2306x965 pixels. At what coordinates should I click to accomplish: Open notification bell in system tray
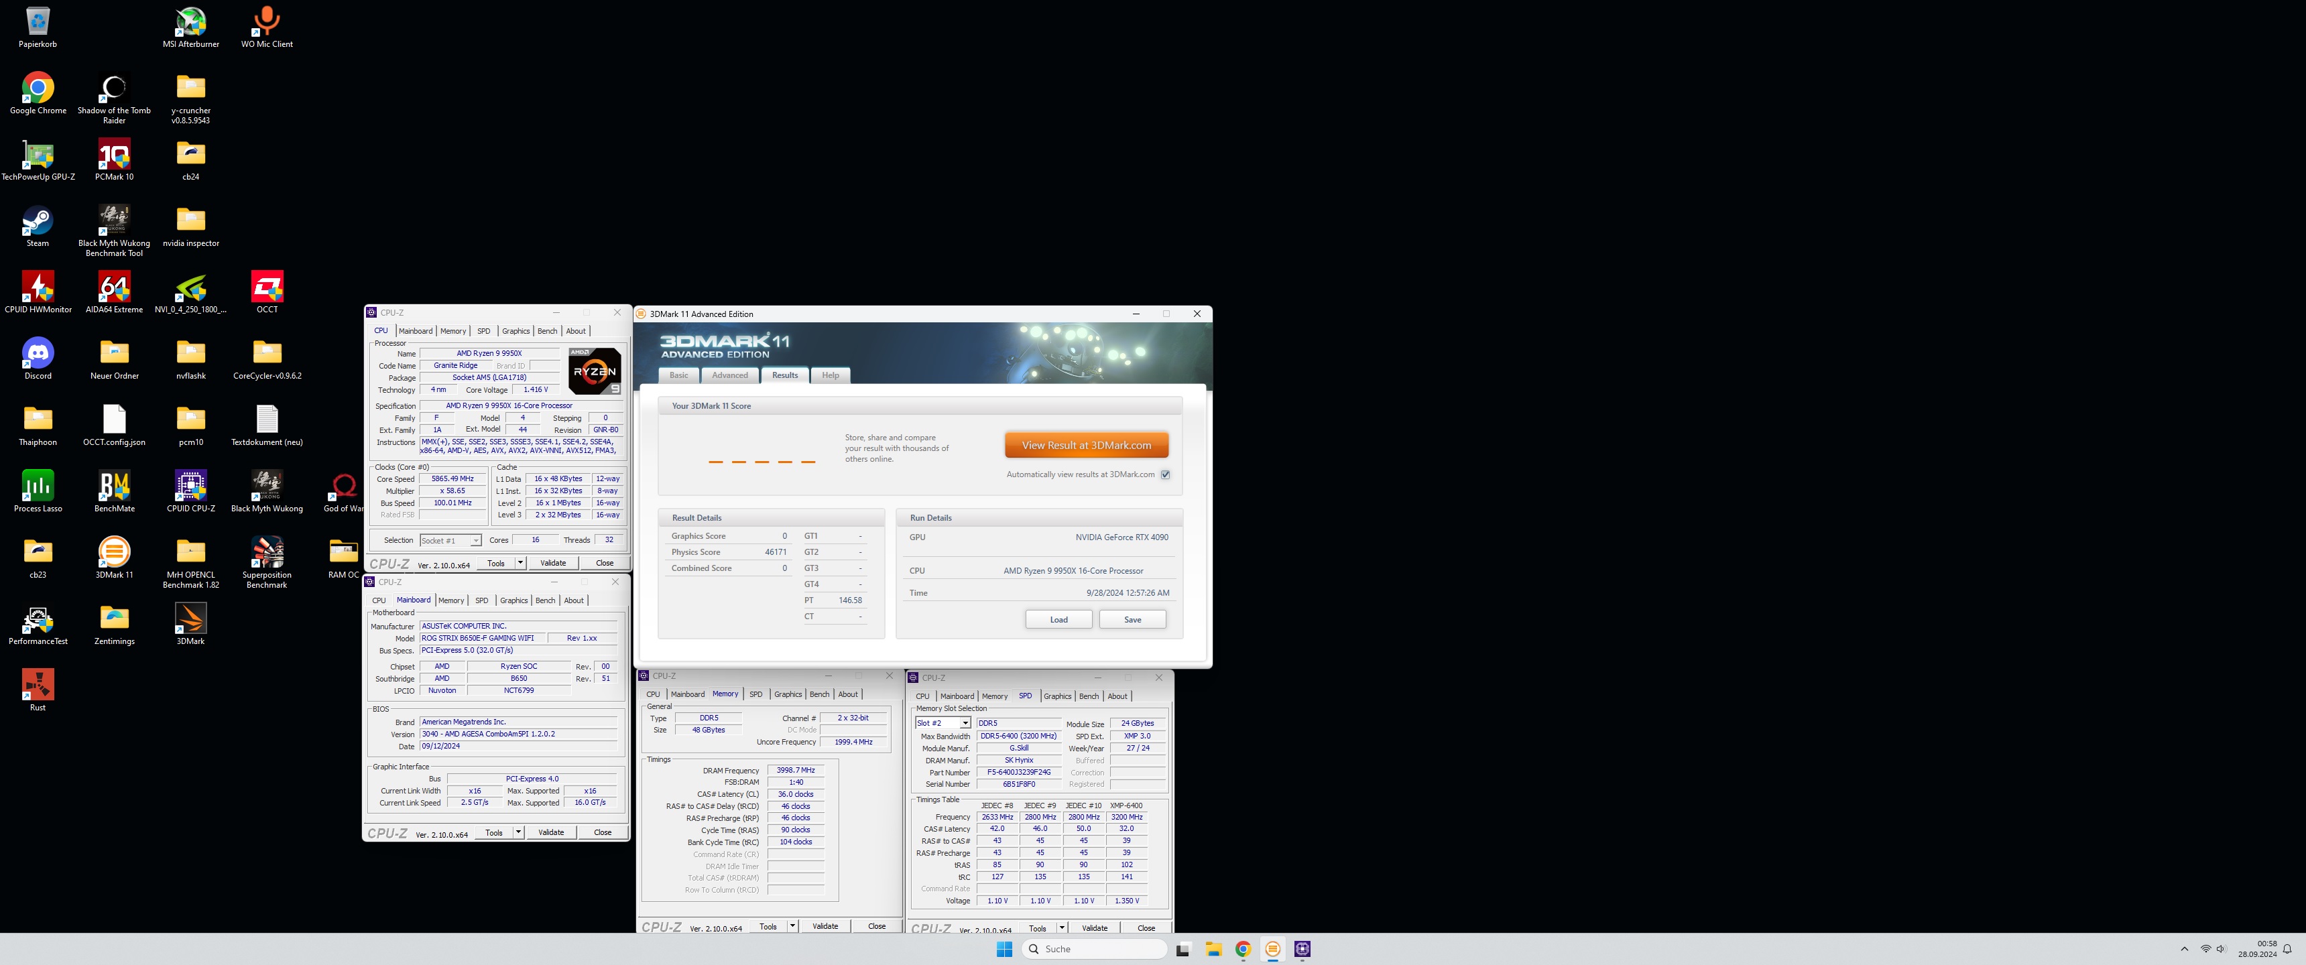pos(2287,949)
